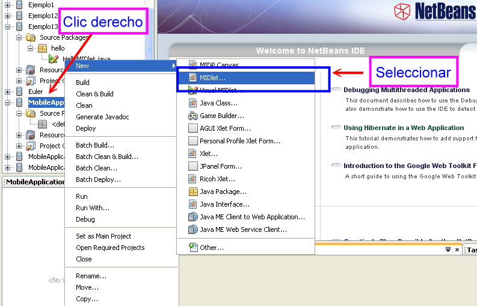Expand the last MobileApplic project node
477x306 pixels.
(x=8, y=167)
